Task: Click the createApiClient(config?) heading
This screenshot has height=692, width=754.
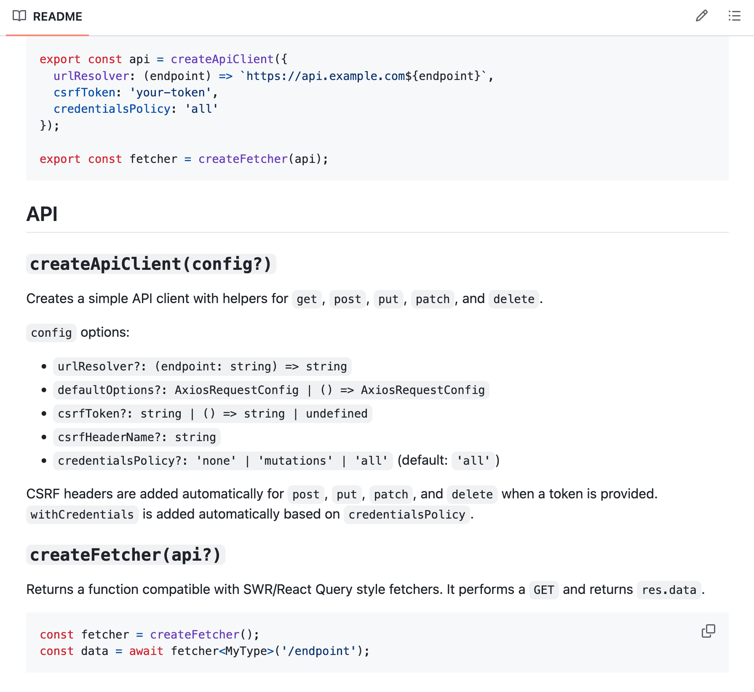Action: (x=151, y=264)
